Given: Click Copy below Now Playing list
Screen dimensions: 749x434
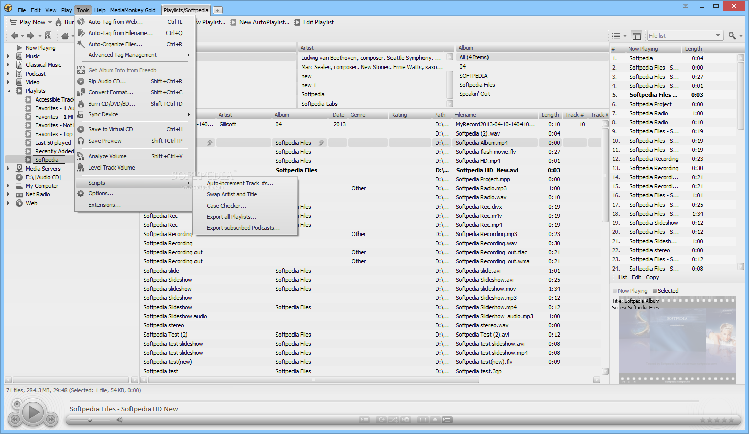Looking at the screenshot, I should pyautogui.click(x=653, y=277).
